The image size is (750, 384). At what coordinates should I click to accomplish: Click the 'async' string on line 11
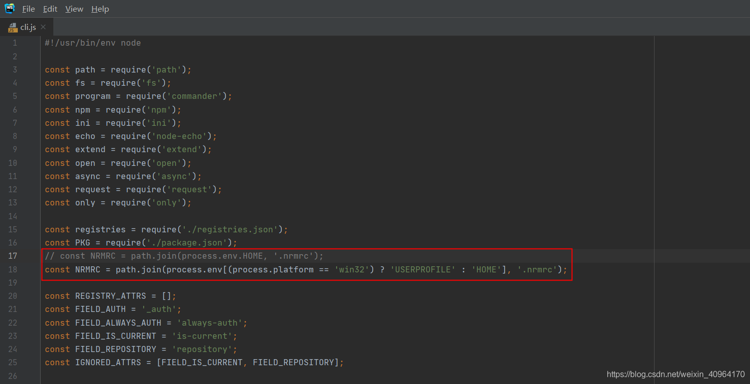(x=174, y=177)
